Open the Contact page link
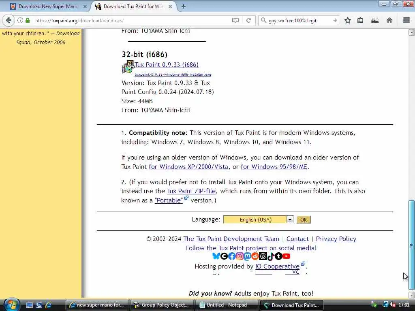The height and width of the screenshot is (311, 415). point(297,239)
